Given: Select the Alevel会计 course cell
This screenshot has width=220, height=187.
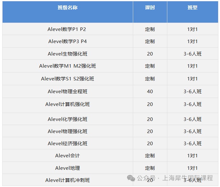Looking at the screenshot, I should 67,156.
